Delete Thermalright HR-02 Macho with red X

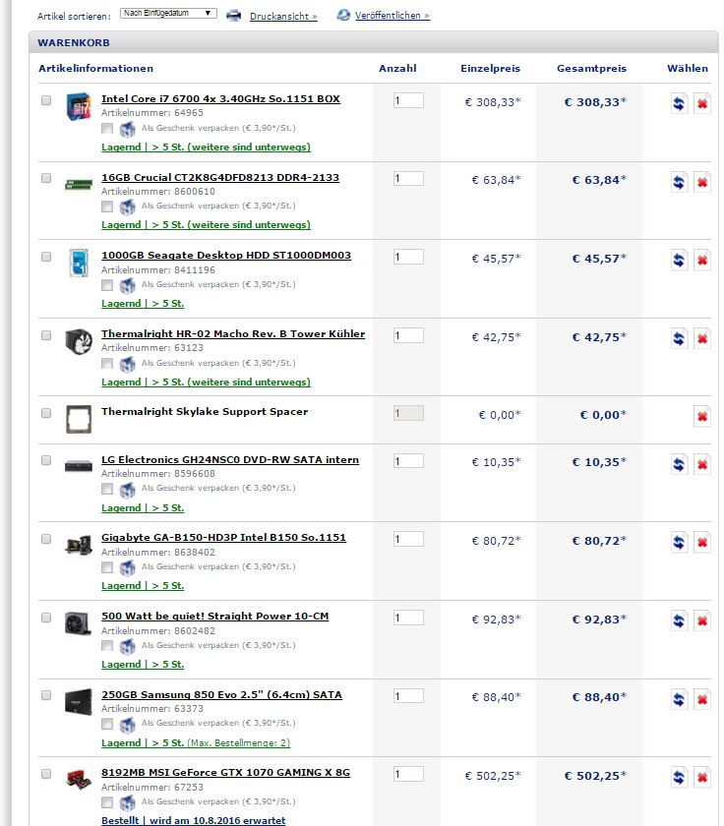(x=702, y=338)
